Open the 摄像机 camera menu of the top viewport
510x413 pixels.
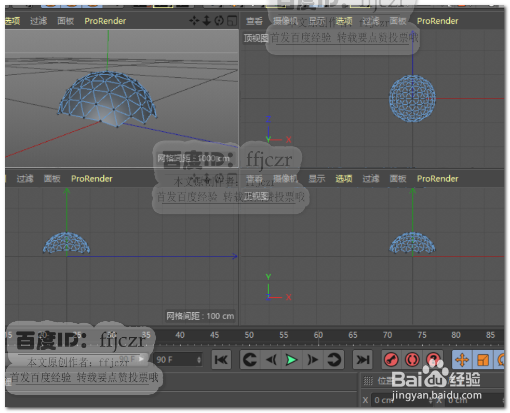tap(285, 21)
